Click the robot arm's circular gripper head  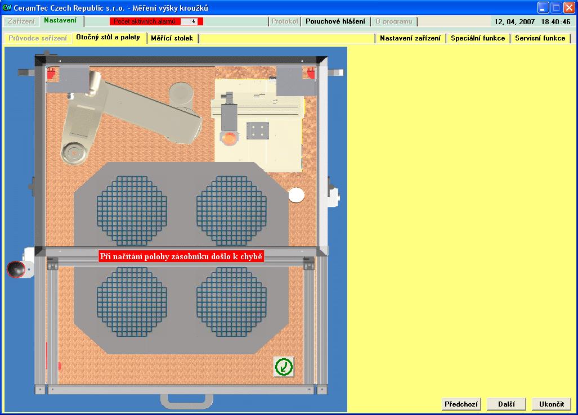point(73,152)
